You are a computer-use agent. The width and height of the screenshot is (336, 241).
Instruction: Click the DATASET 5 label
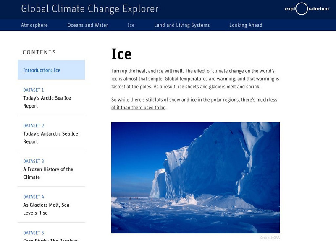tap(34, 233)
